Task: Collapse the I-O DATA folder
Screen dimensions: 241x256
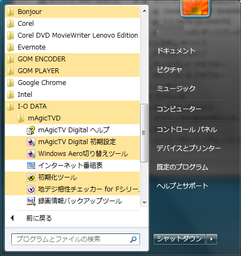Action: (x=72, y=106)
